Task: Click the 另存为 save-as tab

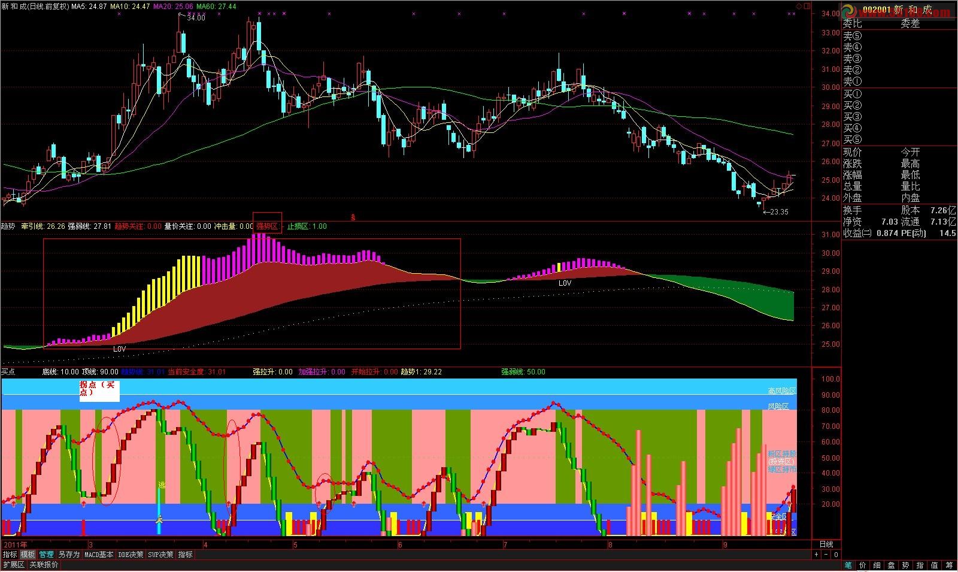Action: coord(69,555)
